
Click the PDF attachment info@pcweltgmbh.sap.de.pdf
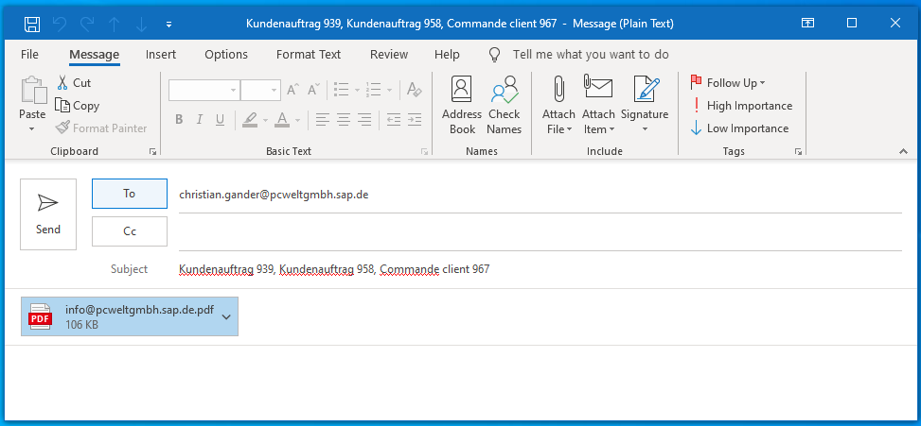(130, 316)
